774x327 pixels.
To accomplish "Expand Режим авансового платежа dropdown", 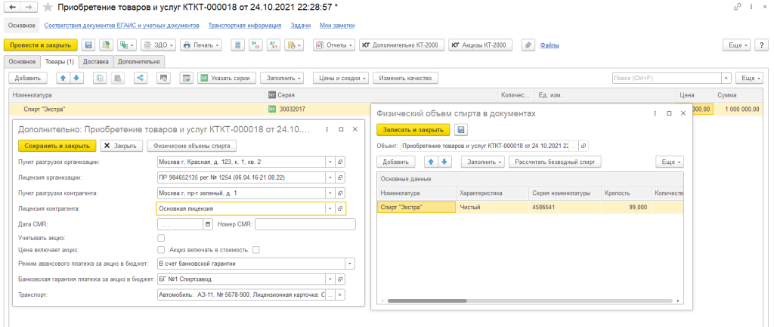I will [x=349, y=264].
